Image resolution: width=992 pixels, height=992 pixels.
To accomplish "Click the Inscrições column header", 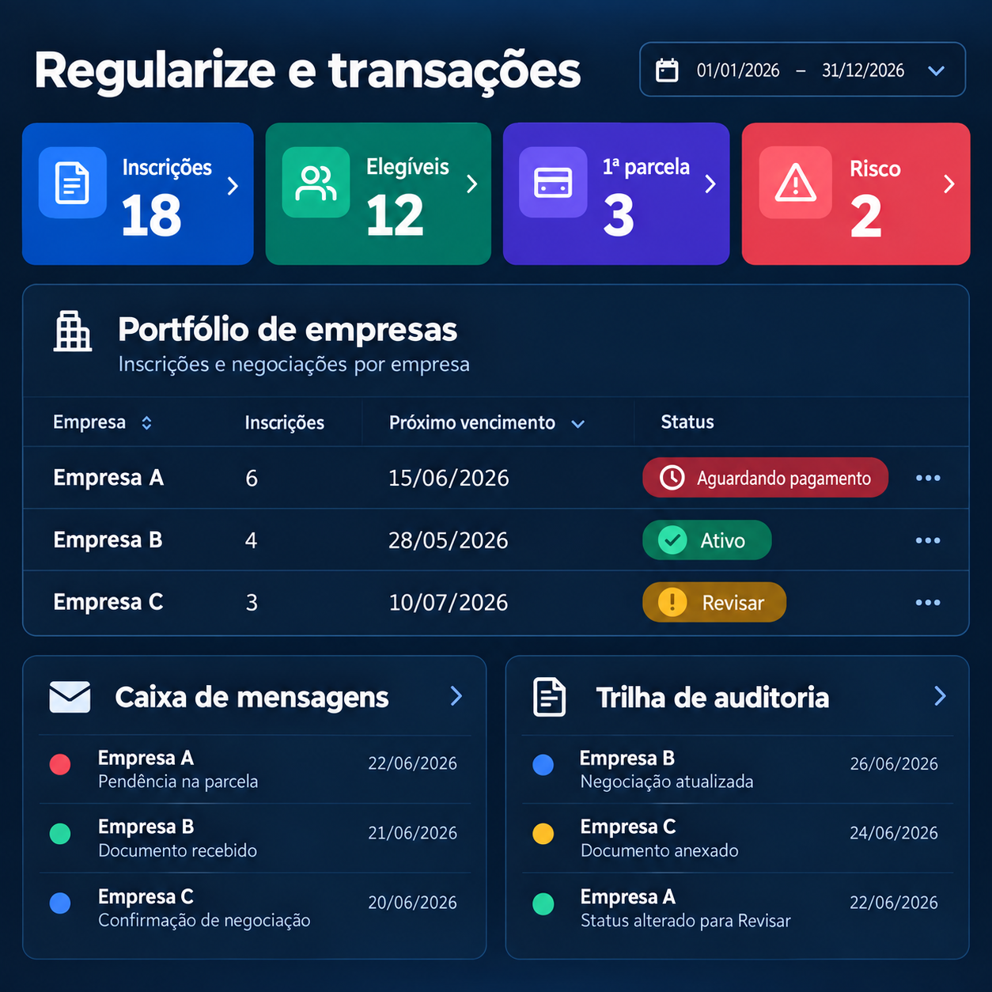I will [x=285, y=422].
